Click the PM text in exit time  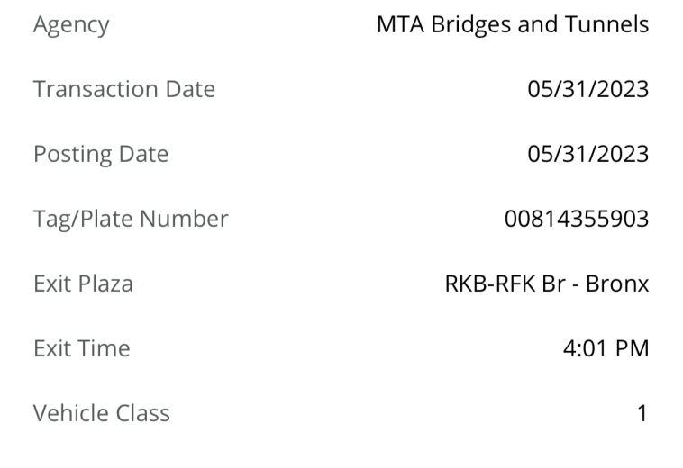(632, 348)
